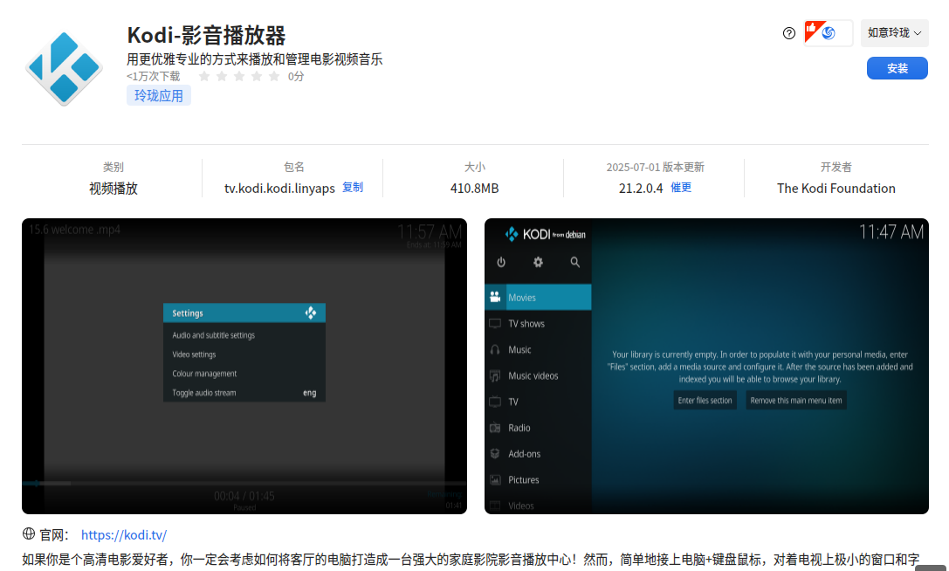The height and width of the screenshot is (571, 949).
Task: Click the 催更 link beside the version
Action: (x=681, y=188)
